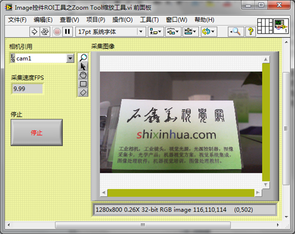Toggle the Pause execution button
This screenshot has height=234, width=295.
point(67,31)
